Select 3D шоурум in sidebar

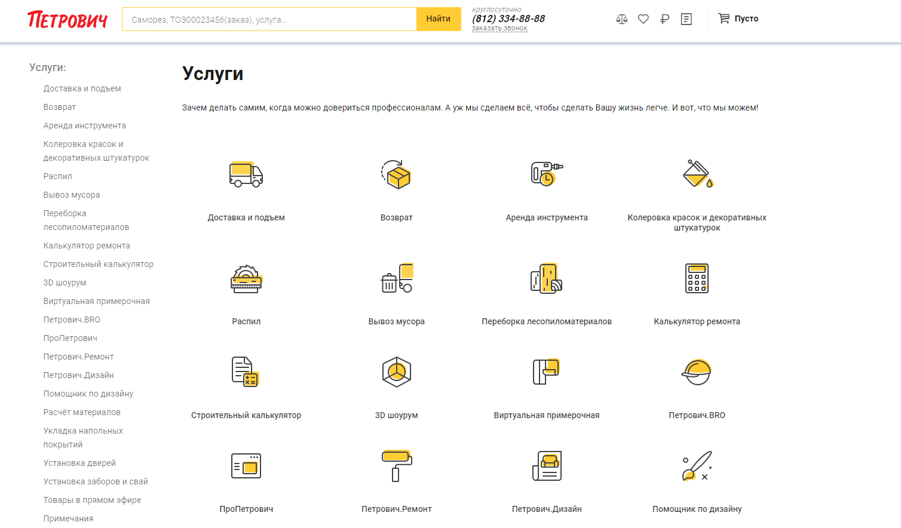point(65,283)
